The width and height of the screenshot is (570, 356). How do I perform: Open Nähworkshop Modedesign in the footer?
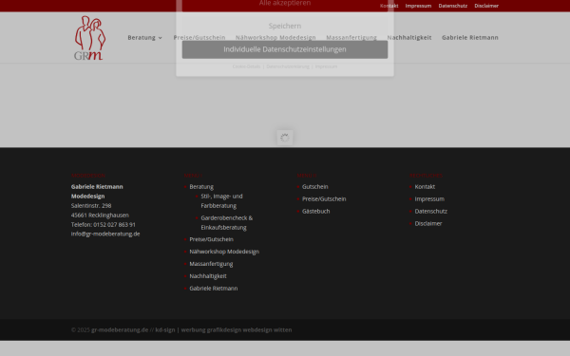click(x=224, y=252)
